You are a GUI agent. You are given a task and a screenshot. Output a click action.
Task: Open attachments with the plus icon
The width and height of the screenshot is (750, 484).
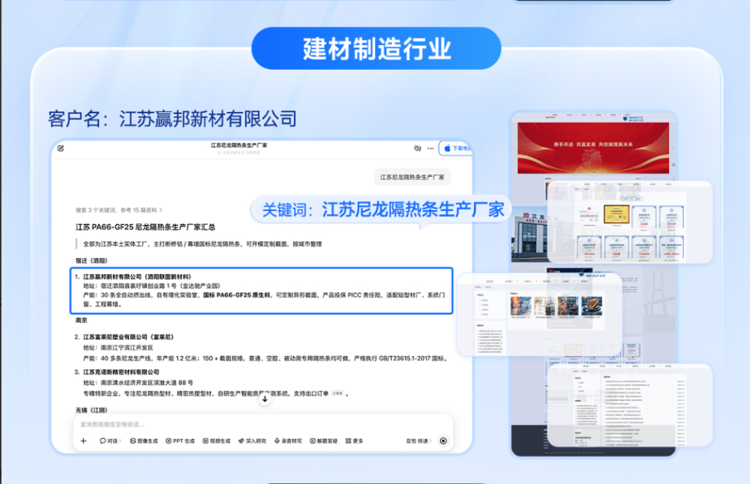[84, 441]
